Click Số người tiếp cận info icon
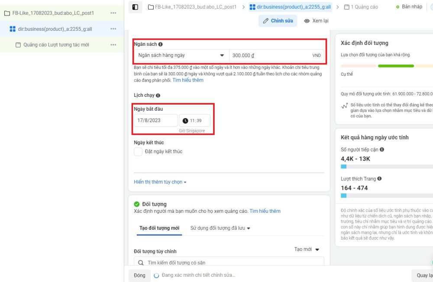433x282 pixels. point(382,149)
